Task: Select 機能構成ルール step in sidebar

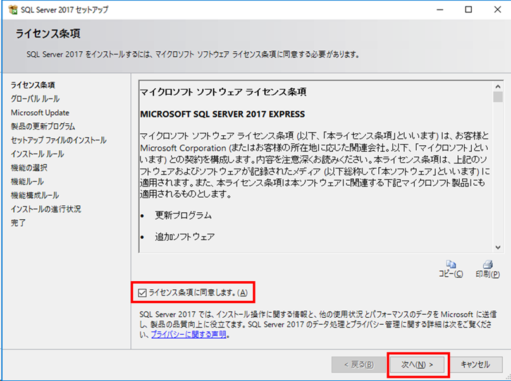Action: tap(35, 195)
